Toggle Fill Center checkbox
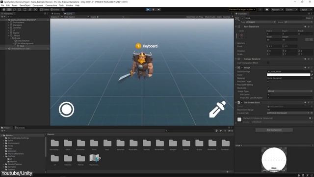The height and width of the screenshot is (177, 314). 268,94
